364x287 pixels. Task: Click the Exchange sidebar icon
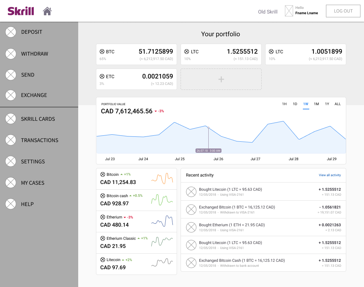point(11,95)
